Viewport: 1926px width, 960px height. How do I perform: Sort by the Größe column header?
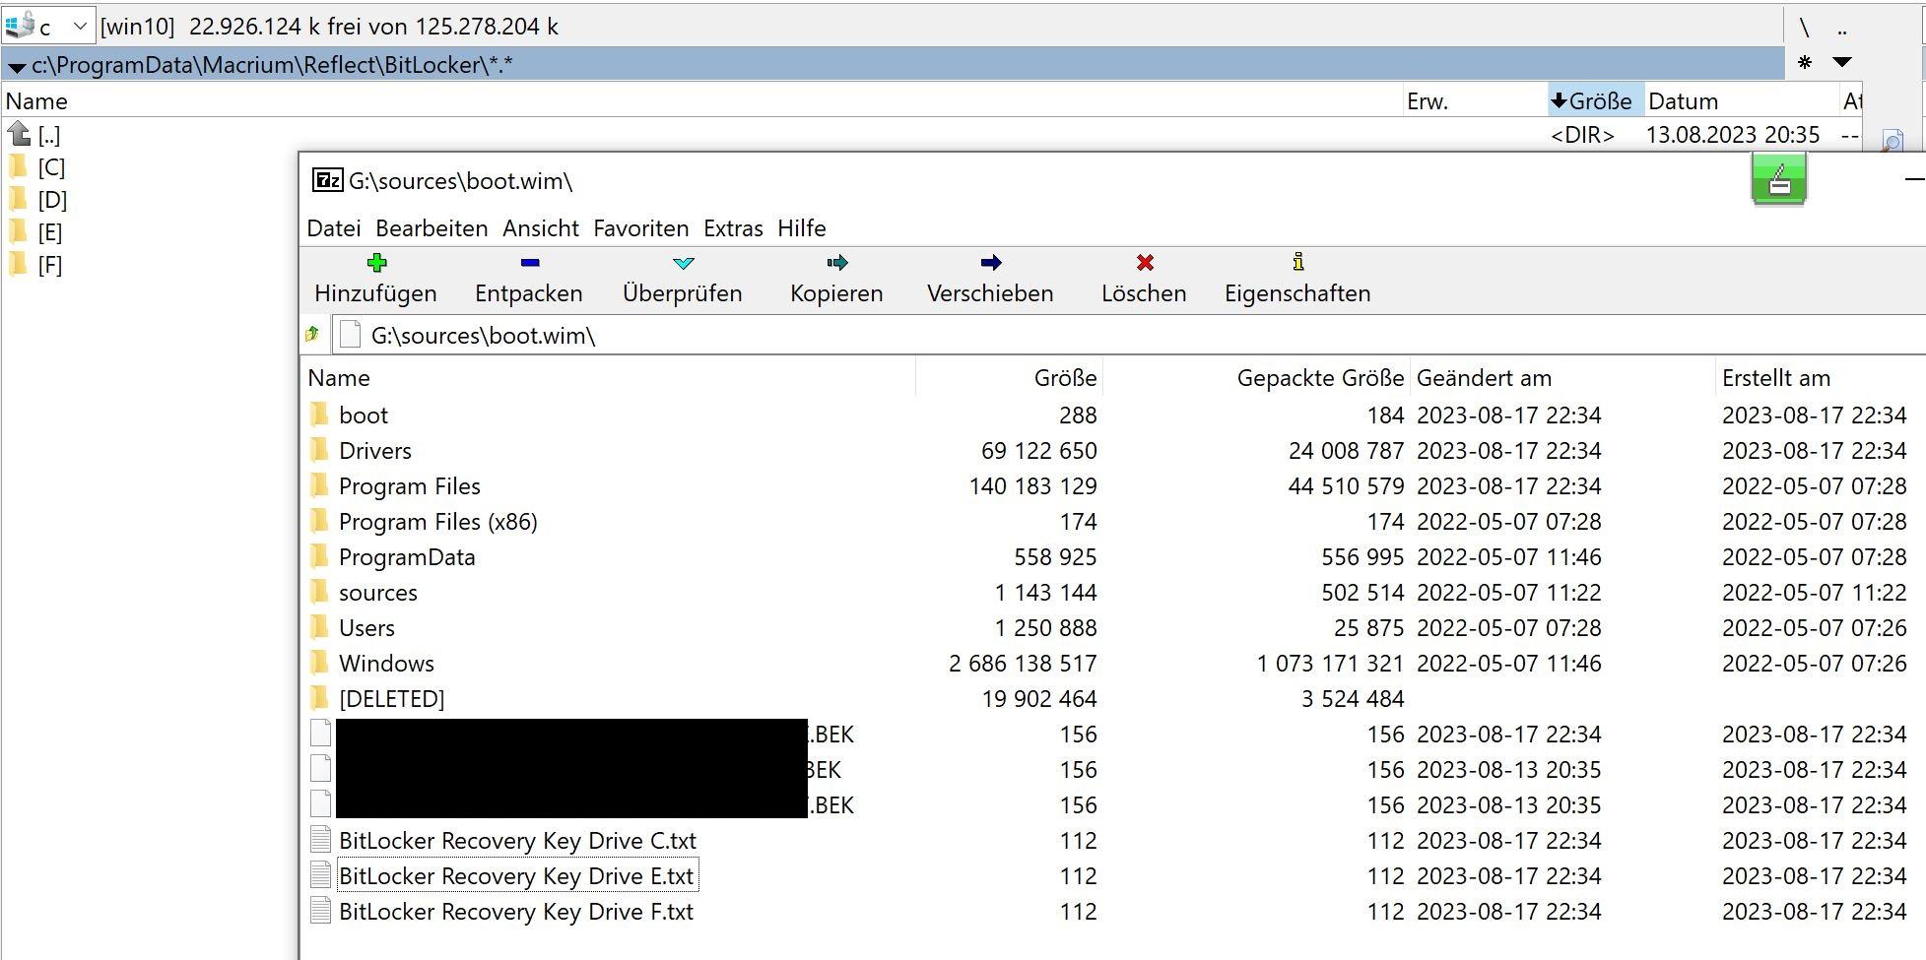[x=1065, y=378]
